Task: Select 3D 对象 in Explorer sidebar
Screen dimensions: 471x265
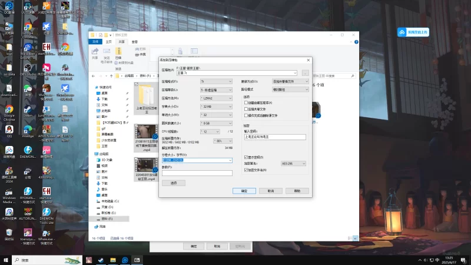Action: (107, 160)
